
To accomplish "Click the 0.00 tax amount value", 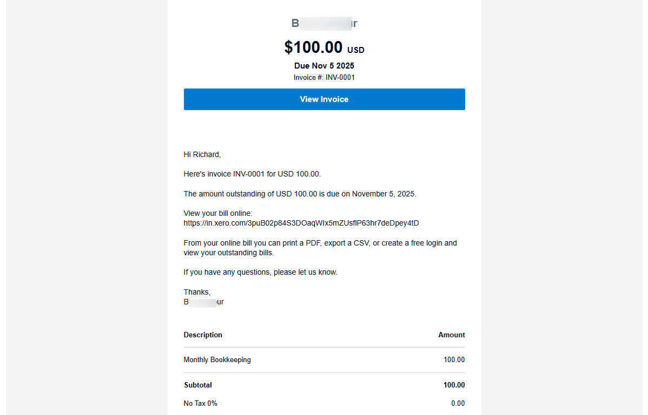I will point(458,403).
